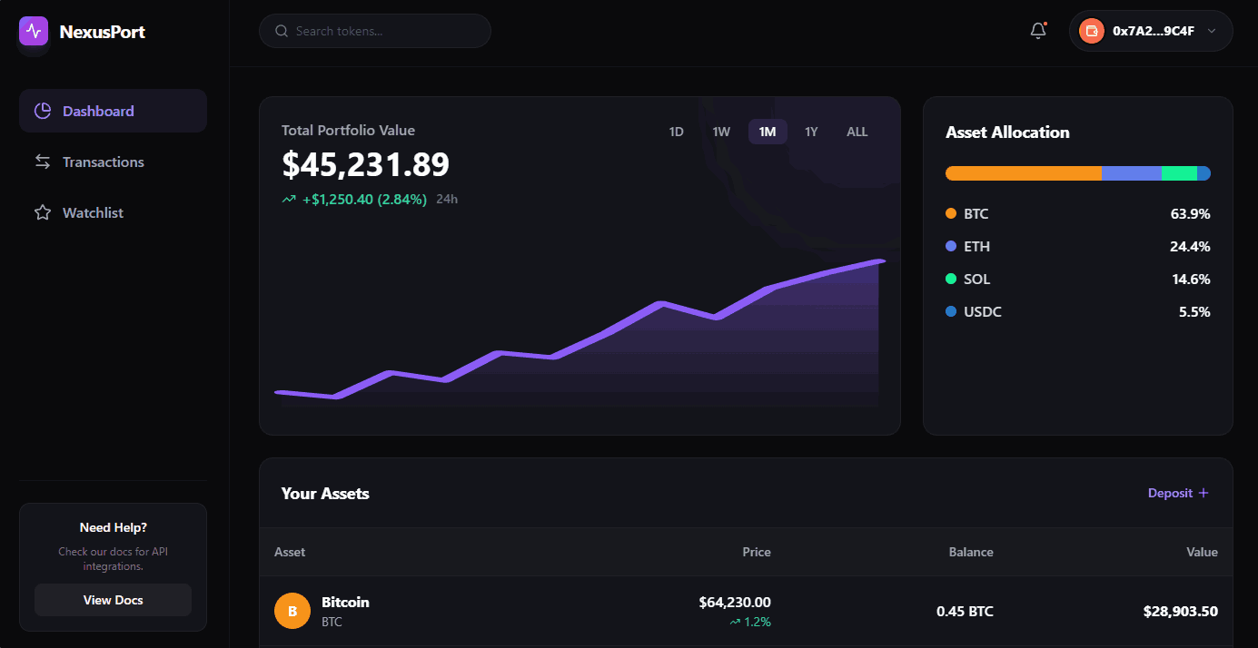Click the orange wallet avatar icon
The height and width of the screenshot is (648, 1258).
(x=1091, y=31)
